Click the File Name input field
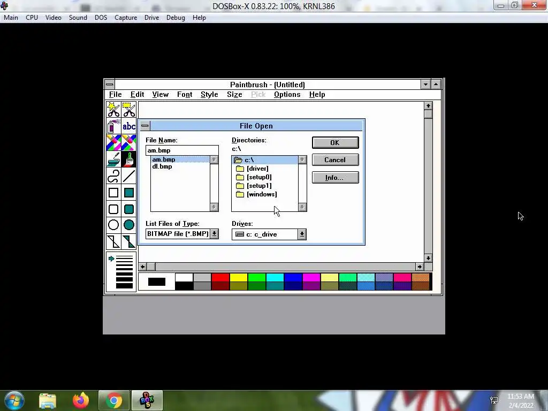548x411 pixels. [182, 150]
